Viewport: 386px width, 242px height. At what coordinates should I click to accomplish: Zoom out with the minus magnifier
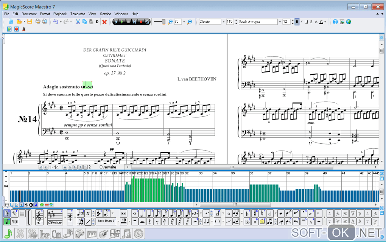(170, 22)
